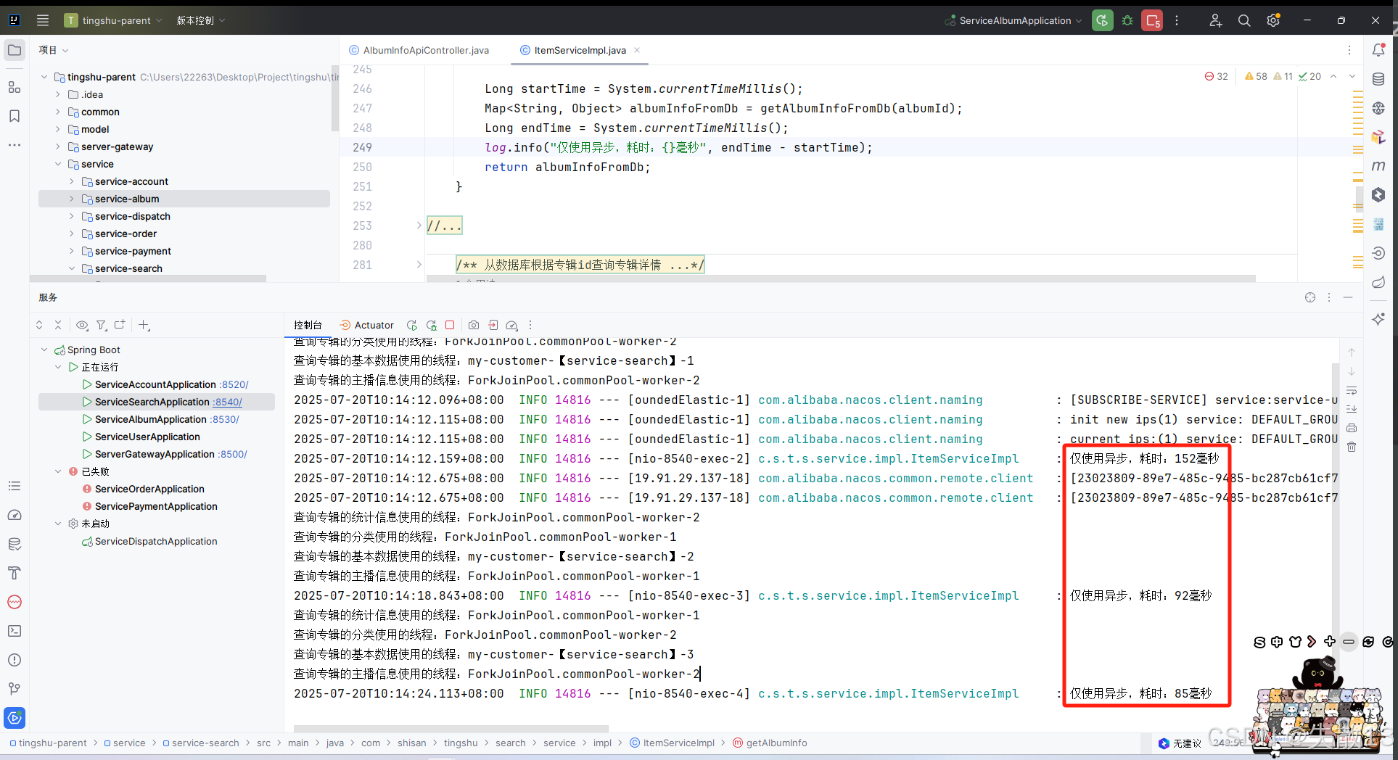Toggle soft-wrap in the console
The width and height of the screenshot is (1398, 760).
tap(1352, 390)
